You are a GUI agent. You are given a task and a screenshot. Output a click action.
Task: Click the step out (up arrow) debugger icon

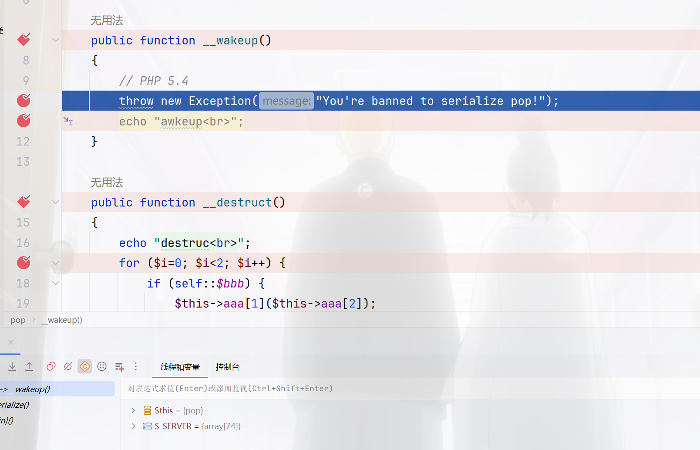coord(29,367)
